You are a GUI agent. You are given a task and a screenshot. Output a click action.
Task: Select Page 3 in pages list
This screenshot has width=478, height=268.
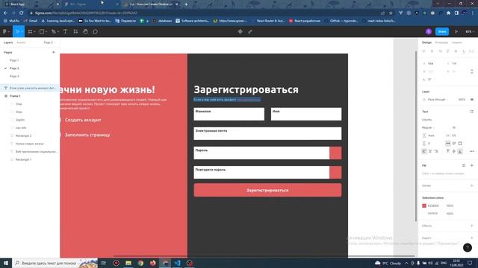14,76
